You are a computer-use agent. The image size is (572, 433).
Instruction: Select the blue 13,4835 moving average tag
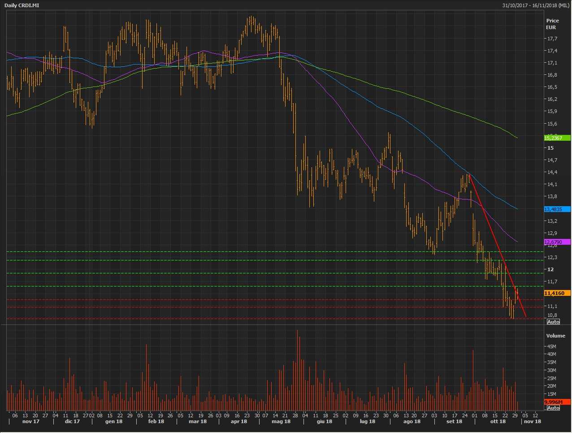(x=556, y=209)
